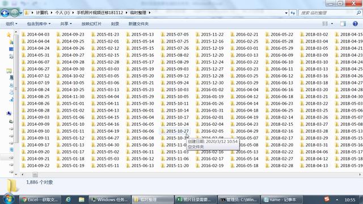Select the 2014-04-03 folder
The height and width of the screenshot is (204, 363).
click(x=35, y=35)
